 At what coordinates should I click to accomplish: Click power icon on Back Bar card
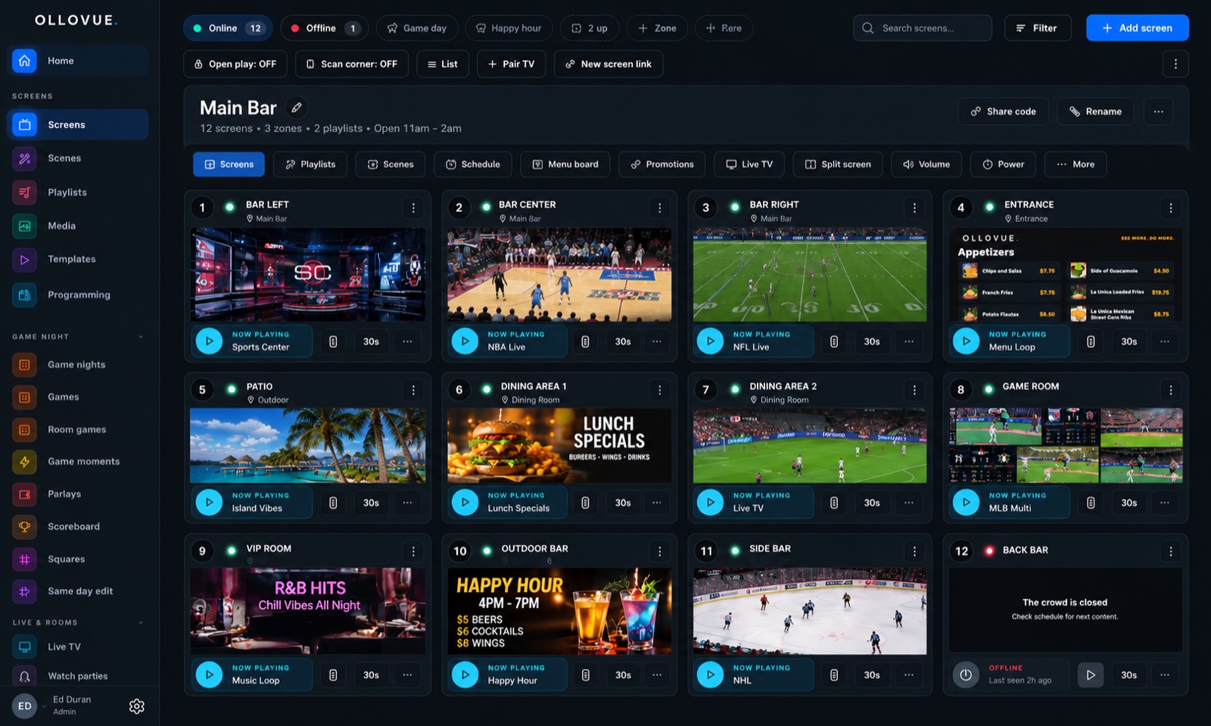tap(966, 675)
